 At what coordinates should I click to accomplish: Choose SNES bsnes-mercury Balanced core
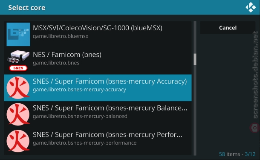coord(98,114)
